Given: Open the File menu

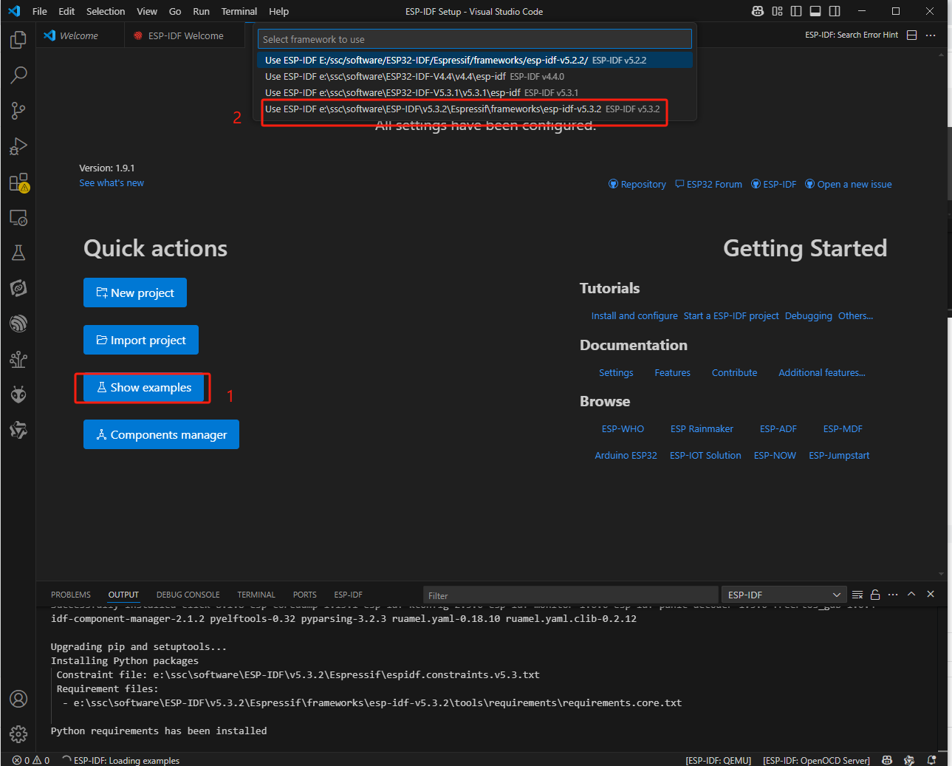Looking at the screenshot, I should 40,11.
